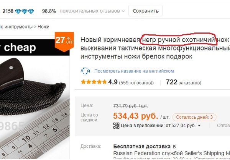
Task: Click the 722 заказа(ов) orders count
Action: click(x=184, y=82)
